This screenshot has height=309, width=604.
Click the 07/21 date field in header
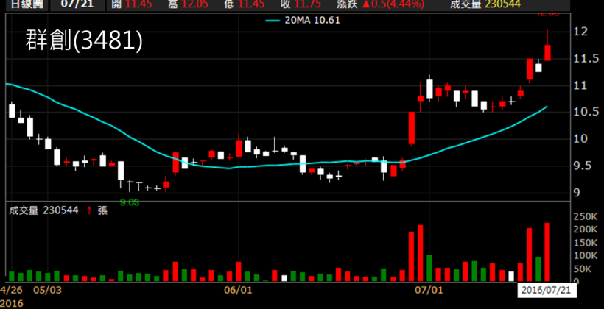coord(77,4)
